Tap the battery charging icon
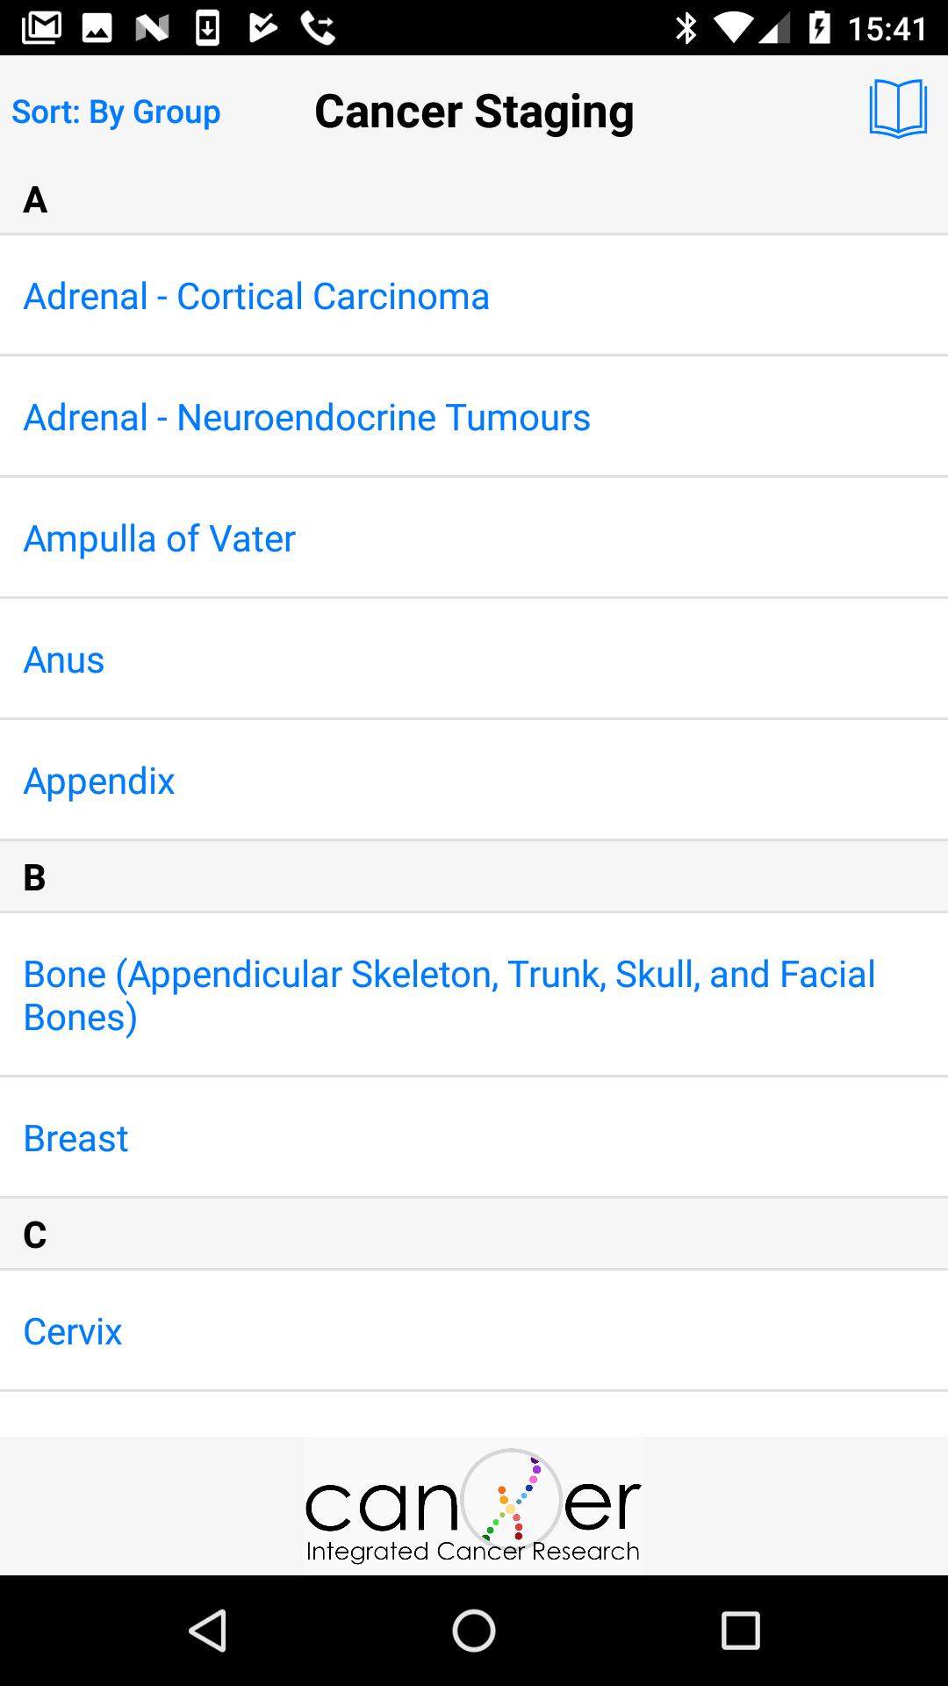The height and width of the screenshot is (1686, 948). click(x=819, y=28)
